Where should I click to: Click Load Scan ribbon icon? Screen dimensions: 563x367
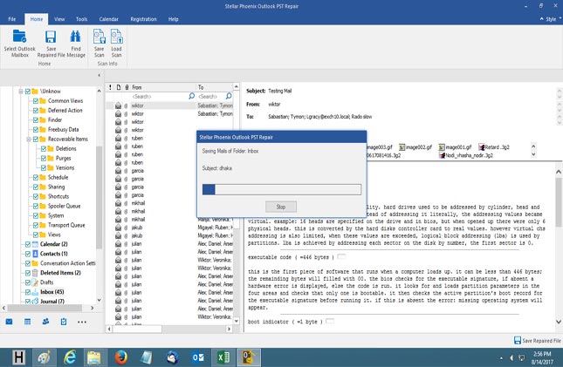tap(116, 44)
